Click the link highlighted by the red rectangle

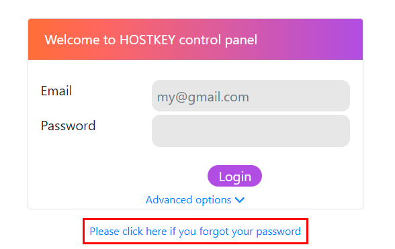tap(195, 231)
